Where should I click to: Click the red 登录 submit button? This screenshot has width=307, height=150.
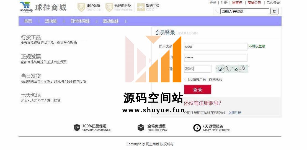click(x=198, y=90)
